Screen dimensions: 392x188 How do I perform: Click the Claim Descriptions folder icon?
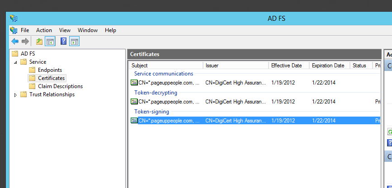pyautogui.click(x=32, y=86)
